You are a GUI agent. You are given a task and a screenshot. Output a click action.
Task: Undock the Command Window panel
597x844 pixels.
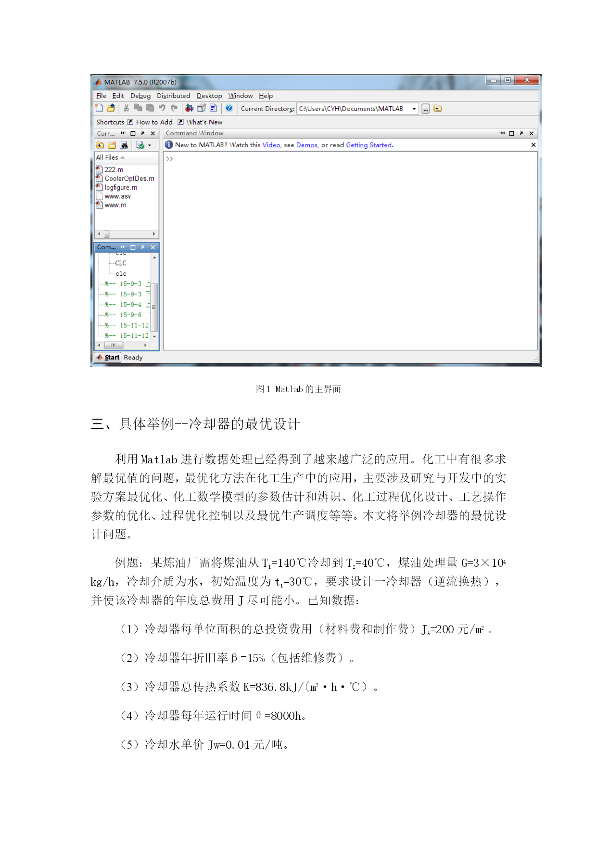521,133
